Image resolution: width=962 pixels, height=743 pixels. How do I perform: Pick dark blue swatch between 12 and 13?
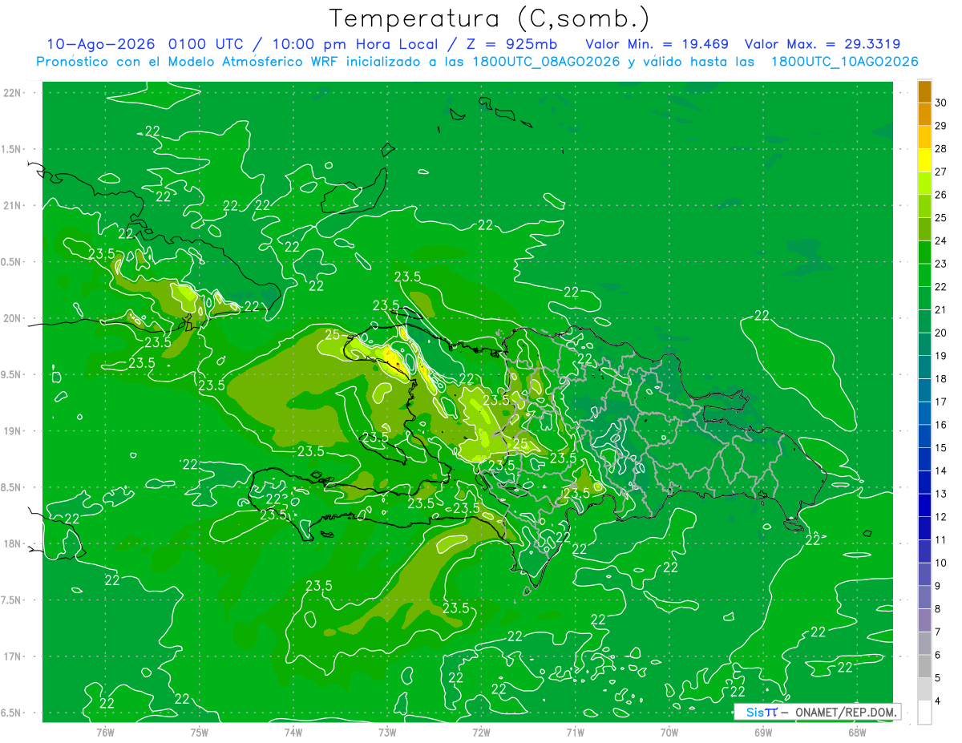924,505
